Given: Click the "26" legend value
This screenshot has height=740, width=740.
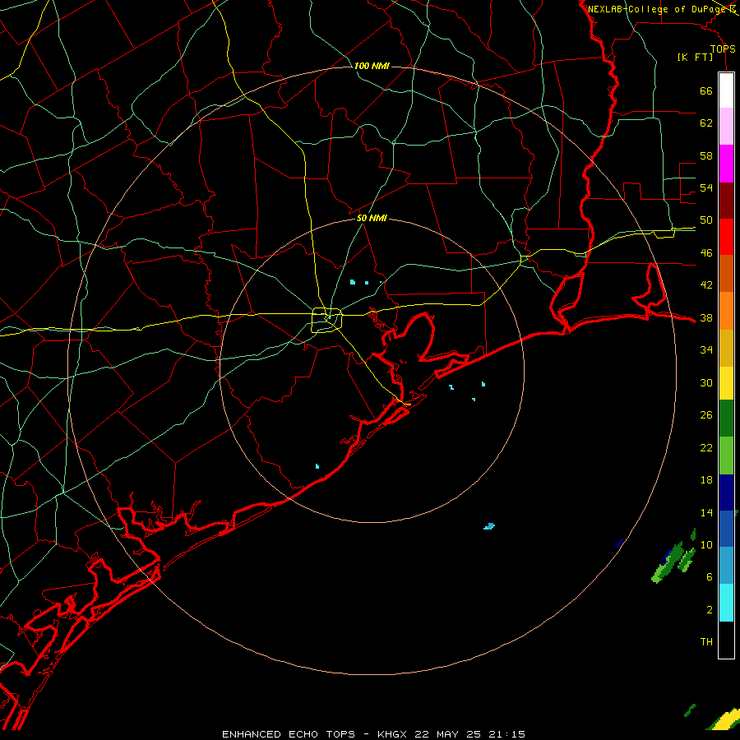Looking at the screenshot, I should point(706,415).
